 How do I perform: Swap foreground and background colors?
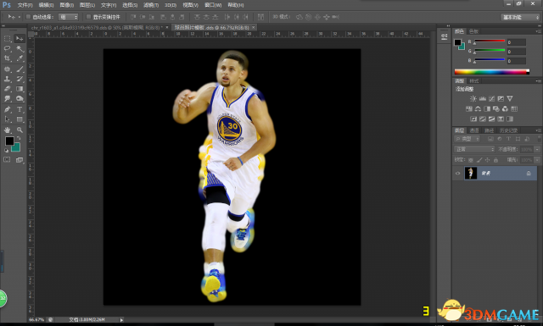19,138
